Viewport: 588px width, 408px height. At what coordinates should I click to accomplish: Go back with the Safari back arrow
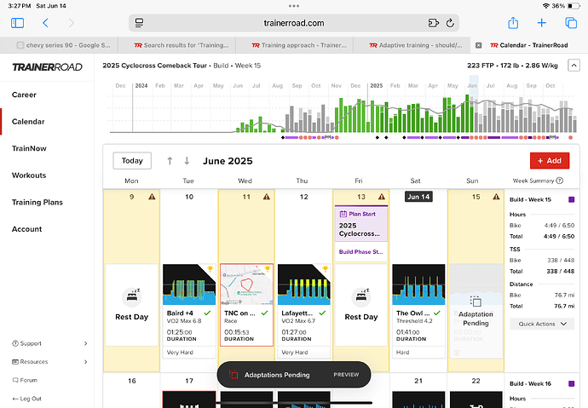[45, 23]
